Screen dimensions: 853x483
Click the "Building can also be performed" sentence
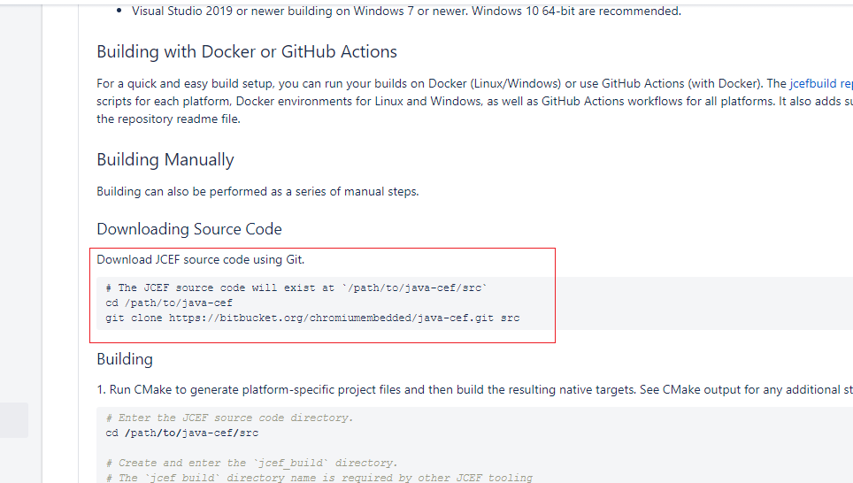point(257,191)
